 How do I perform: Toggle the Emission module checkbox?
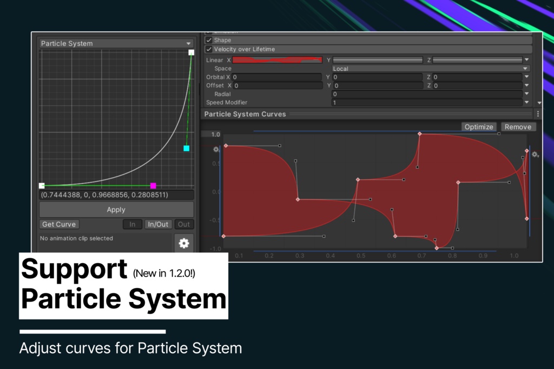(x=209, y=31)
